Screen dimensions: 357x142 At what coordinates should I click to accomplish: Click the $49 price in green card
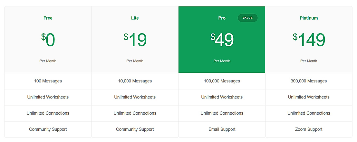(x=222, y=40)
